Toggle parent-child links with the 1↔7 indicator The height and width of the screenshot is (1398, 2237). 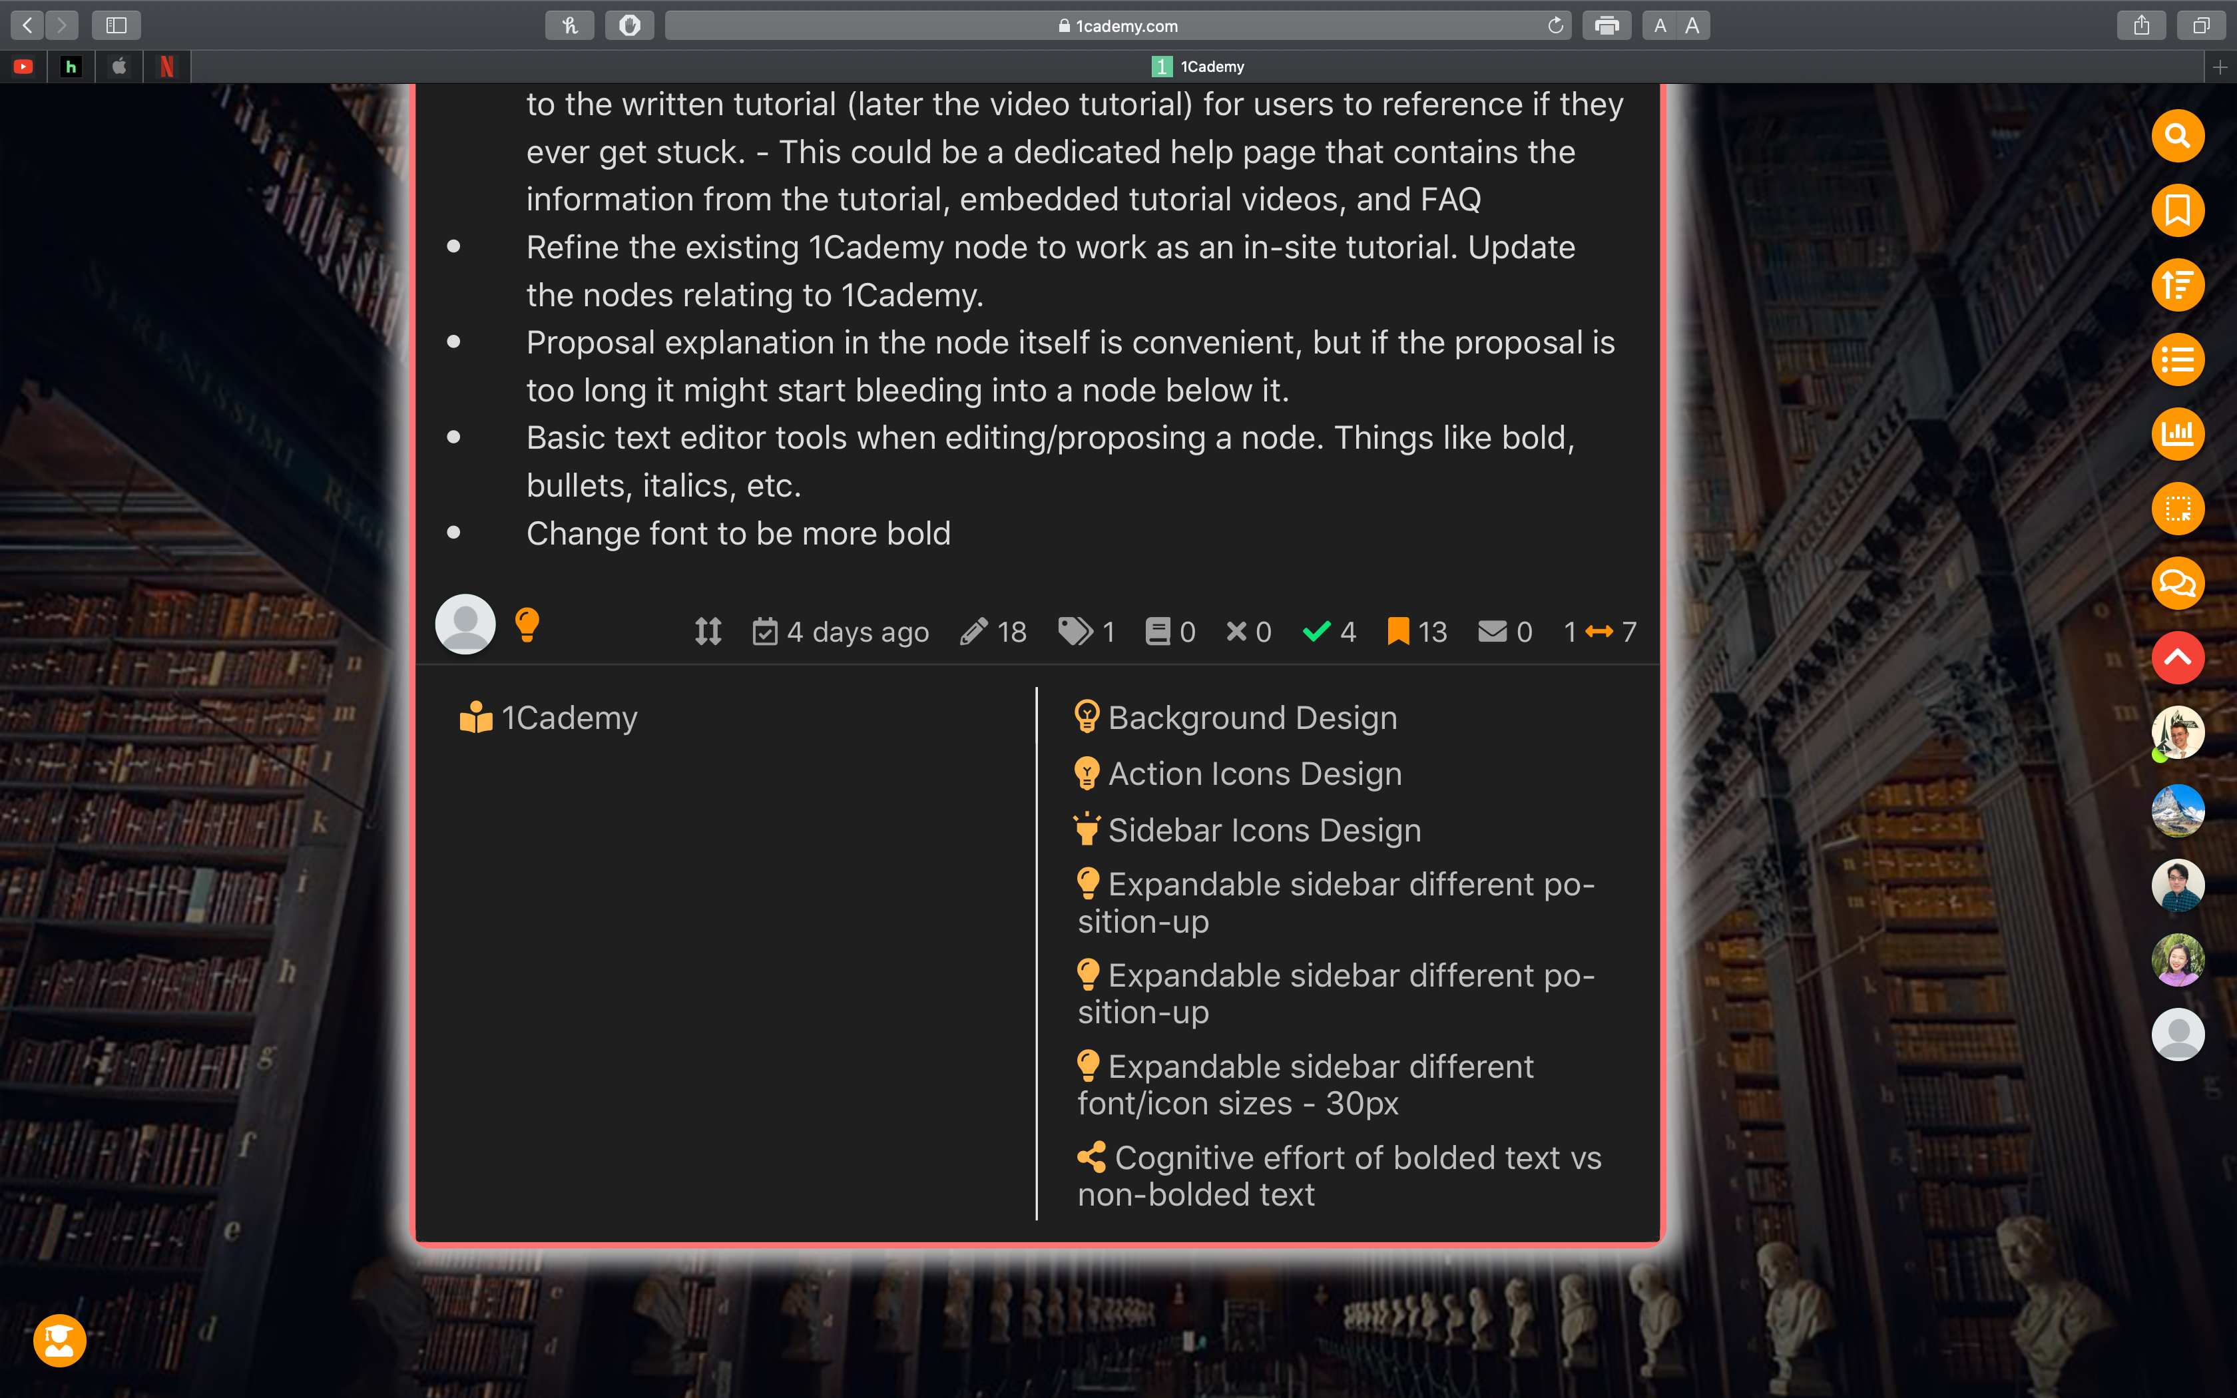[x=1600, y=632]
